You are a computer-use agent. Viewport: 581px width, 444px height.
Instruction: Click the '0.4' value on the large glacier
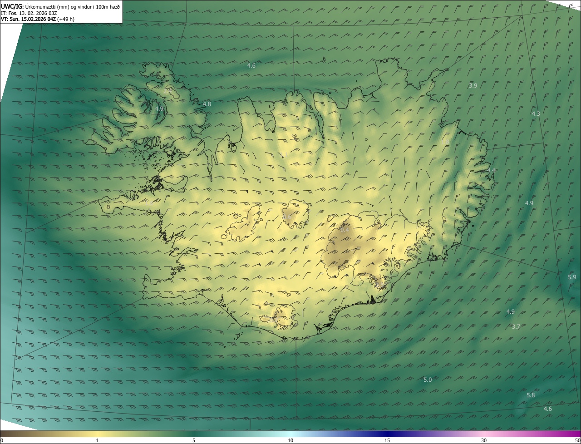coord(345,230)
